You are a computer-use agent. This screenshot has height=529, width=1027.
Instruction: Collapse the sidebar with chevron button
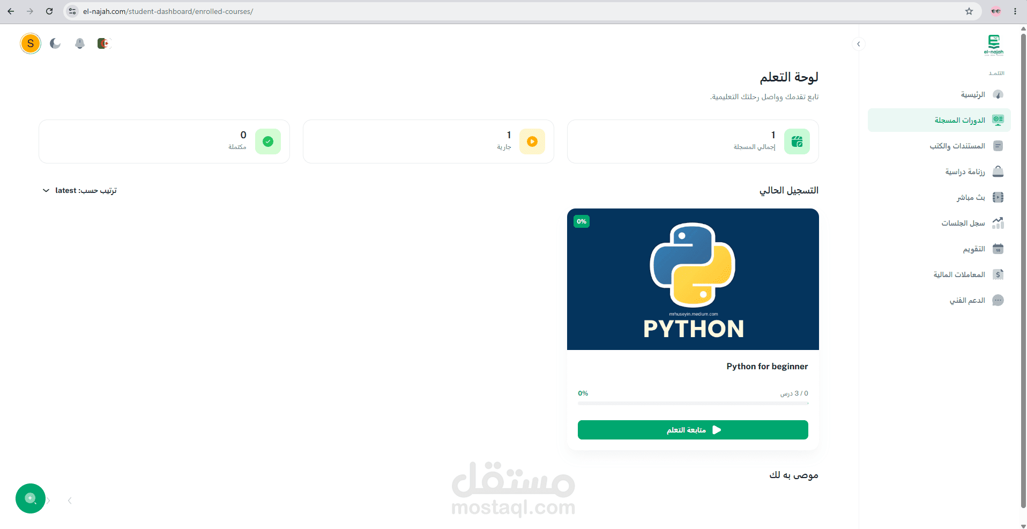(859, 44)
